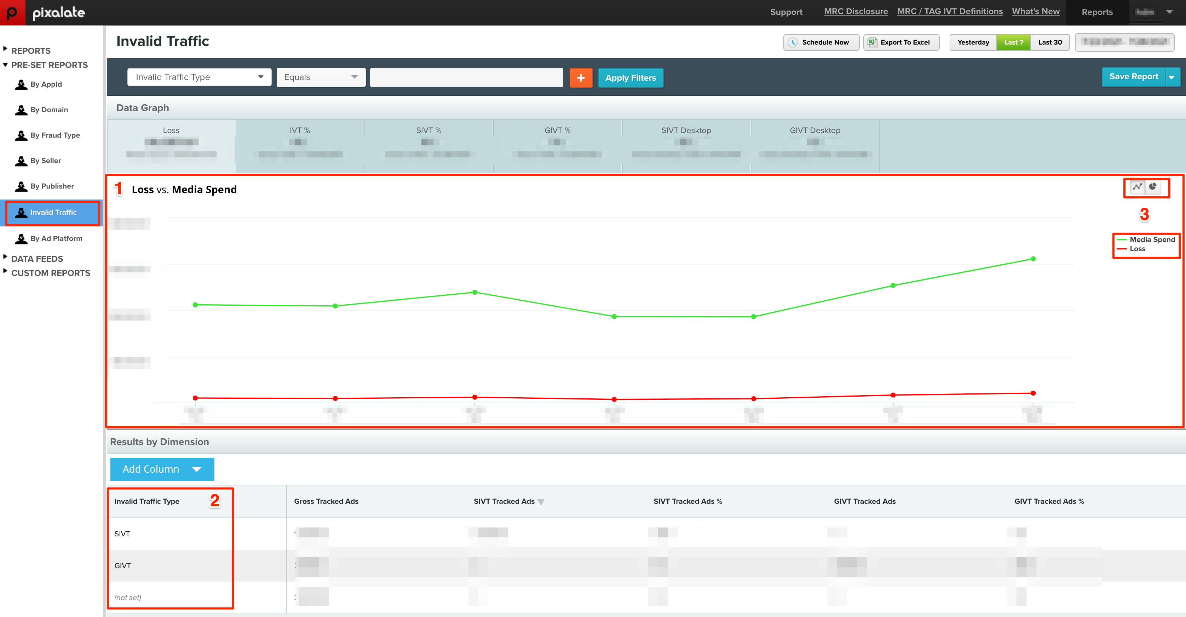Select the IVT % graph tab

[x=300, y=146]
